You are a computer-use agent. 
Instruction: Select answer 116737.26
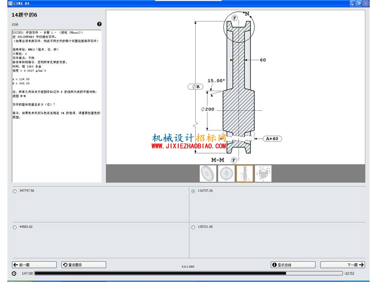193,191
